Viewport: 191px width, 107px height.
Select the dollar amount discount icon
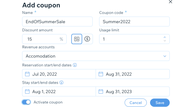[x=87, y=39]
